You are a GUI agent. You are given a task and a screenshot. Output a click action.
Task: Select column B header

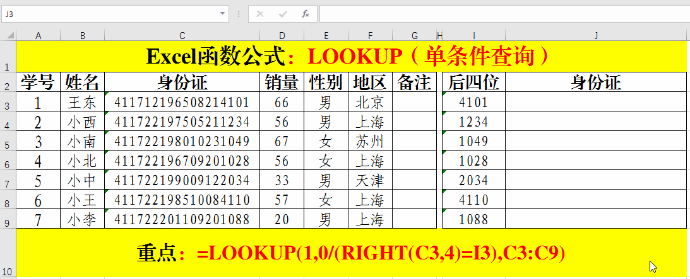(82, 35)
